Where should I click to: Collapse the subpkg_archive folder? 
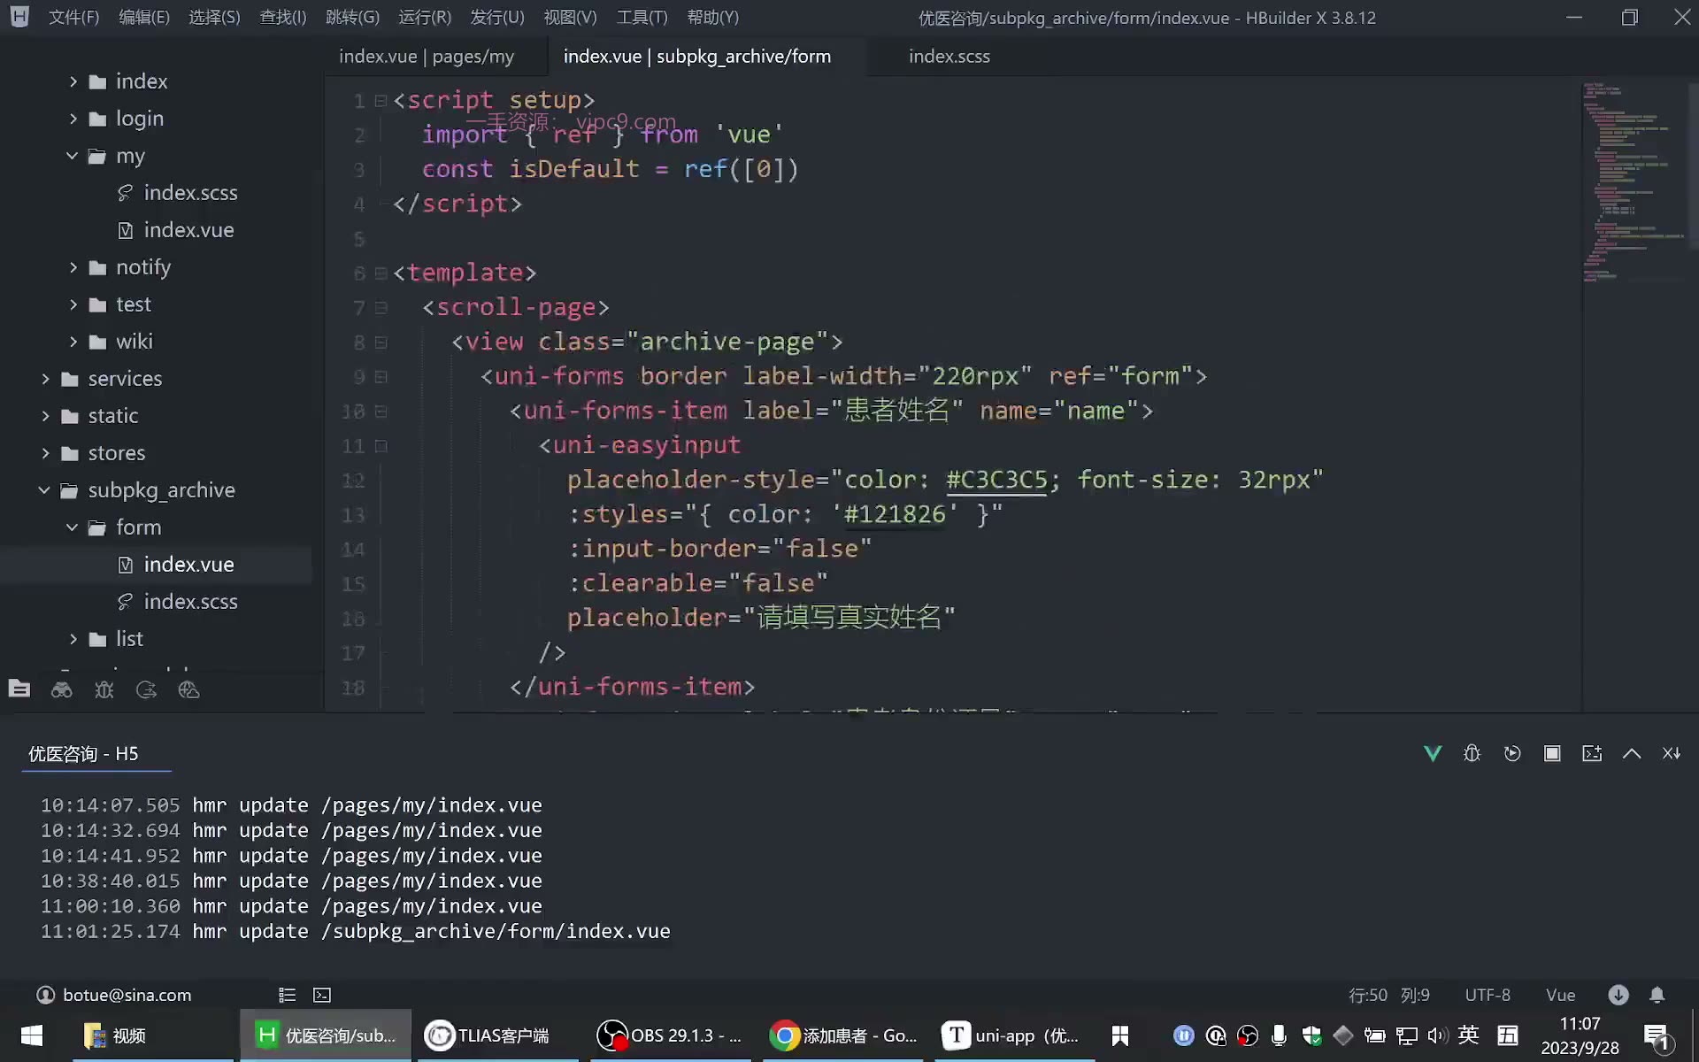tap(44, 490)
